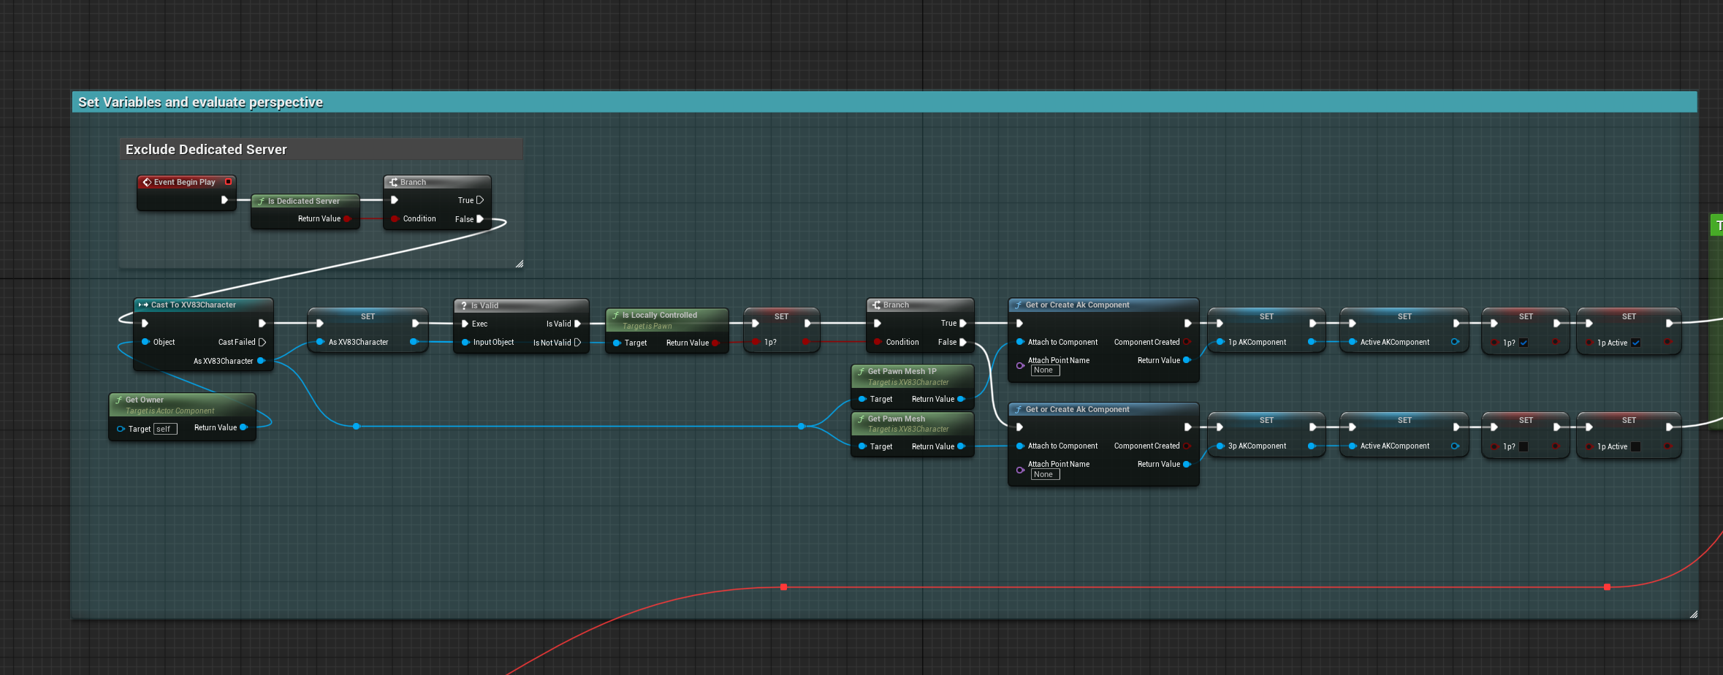Click the Object input pin on the Cast node

click(145, 342)
